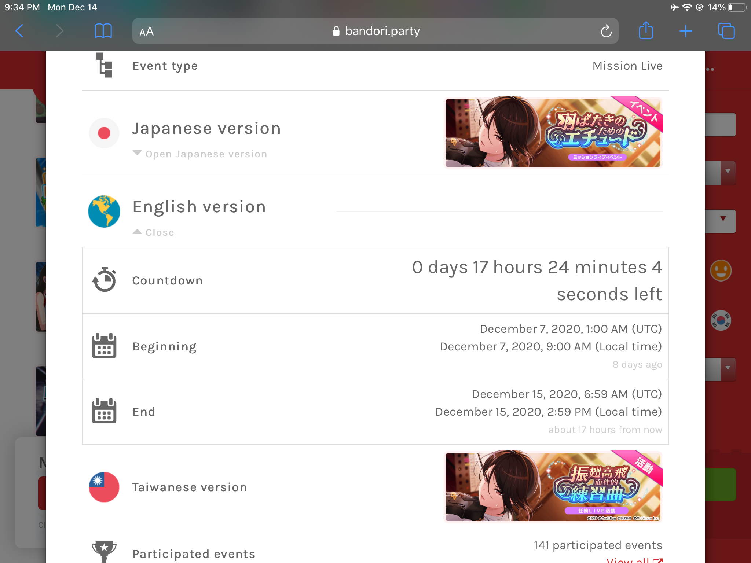Click the Korean flag on right sidebar
751x563 pixels.
pos(721,320)
